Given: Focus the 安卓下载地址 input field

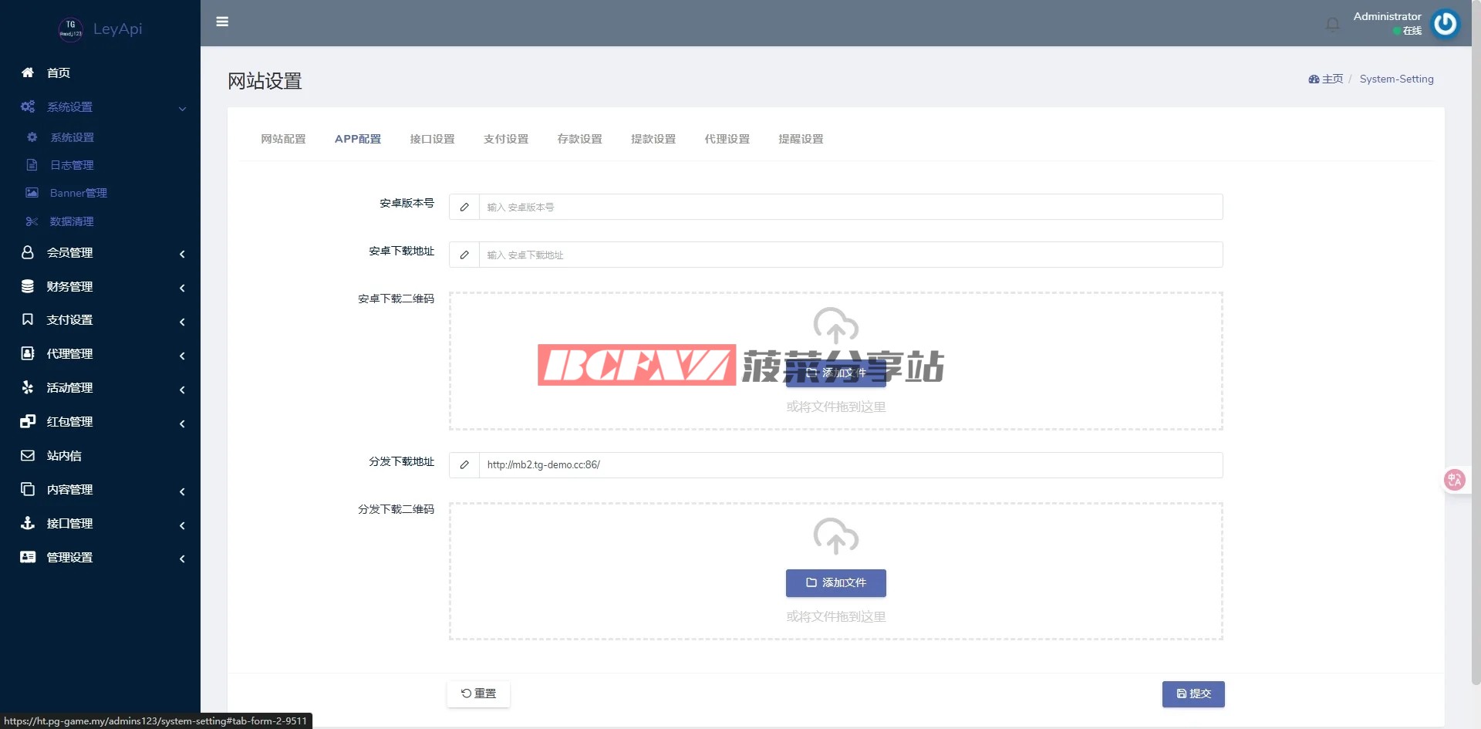Looking at the screenshot, I should click(x=850, y=255).
